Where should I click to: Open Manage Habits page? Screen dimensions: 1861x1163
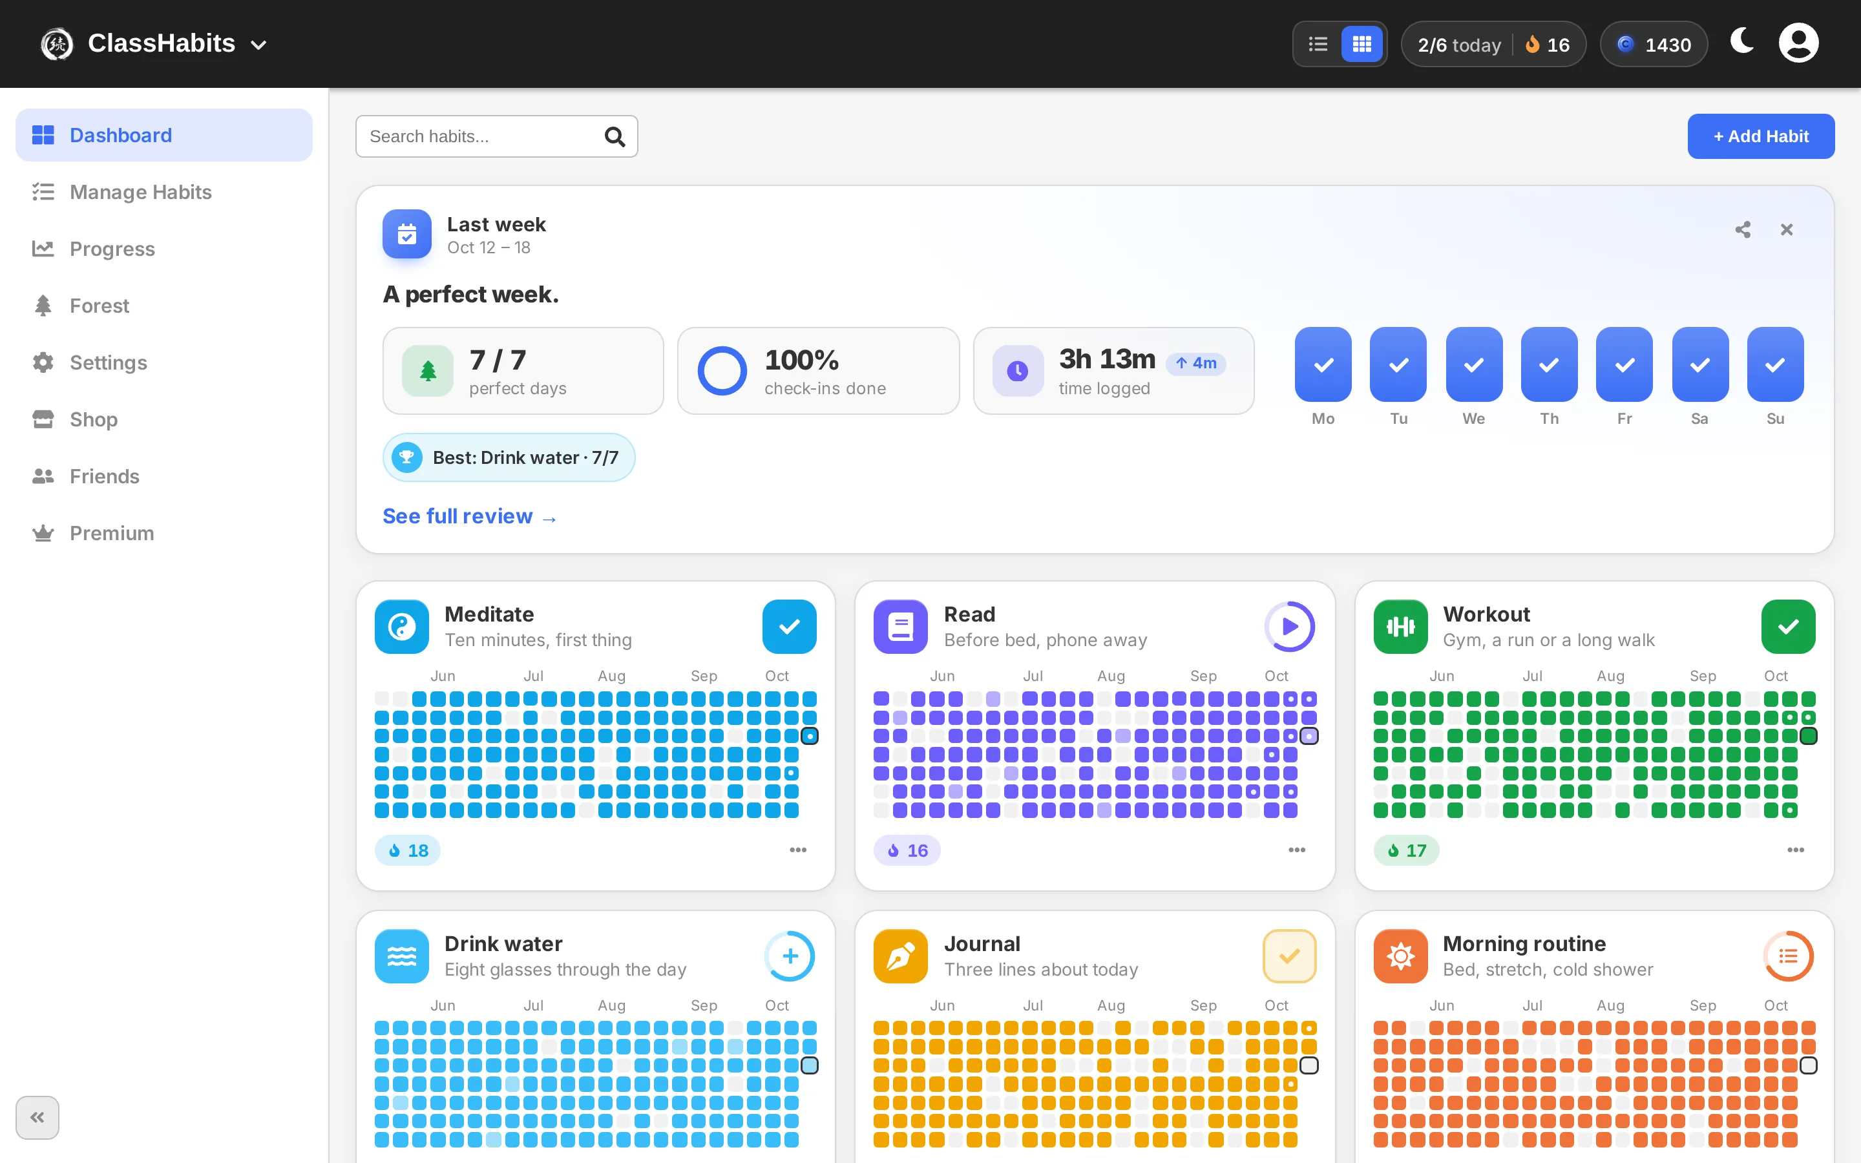pyautogui.click(x=163, y=193)
